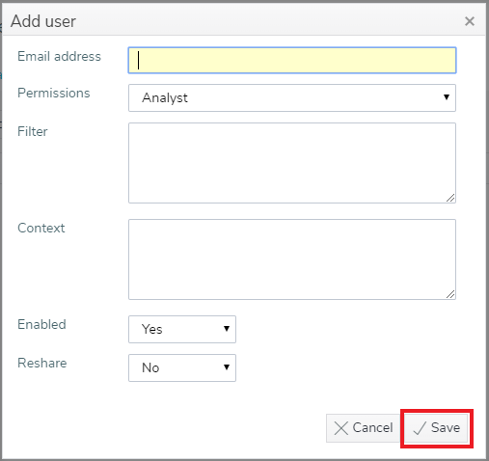Click the Reshare dropdown arrow

[x=227, y=367]
